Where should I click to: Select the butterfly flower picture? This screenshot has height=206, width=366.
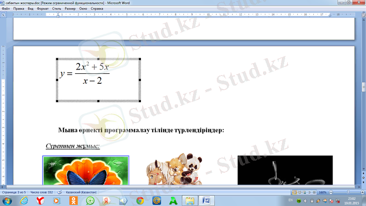[86, 170]
